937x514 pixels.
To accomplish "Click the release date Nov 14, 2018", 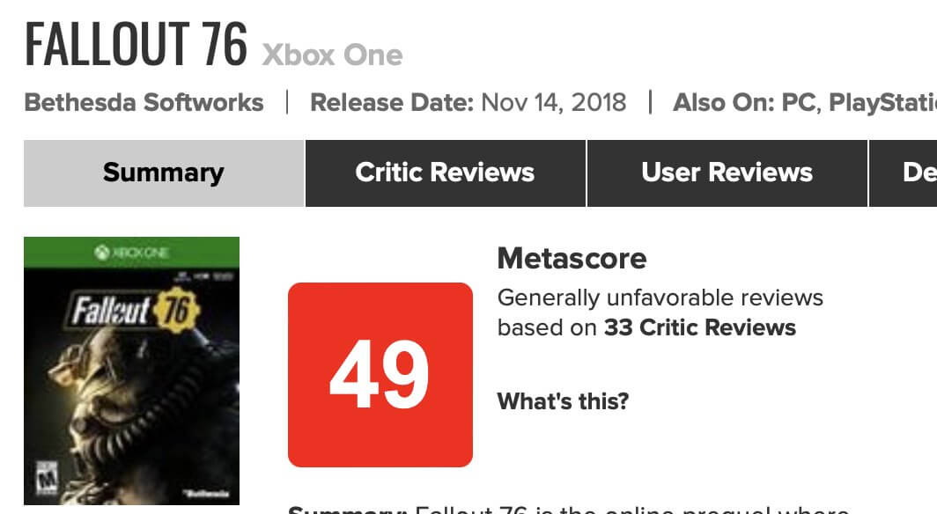I will click(x=553, y=103).
